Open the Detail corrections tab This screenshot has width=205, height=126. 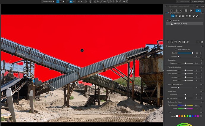coord(181,11)
